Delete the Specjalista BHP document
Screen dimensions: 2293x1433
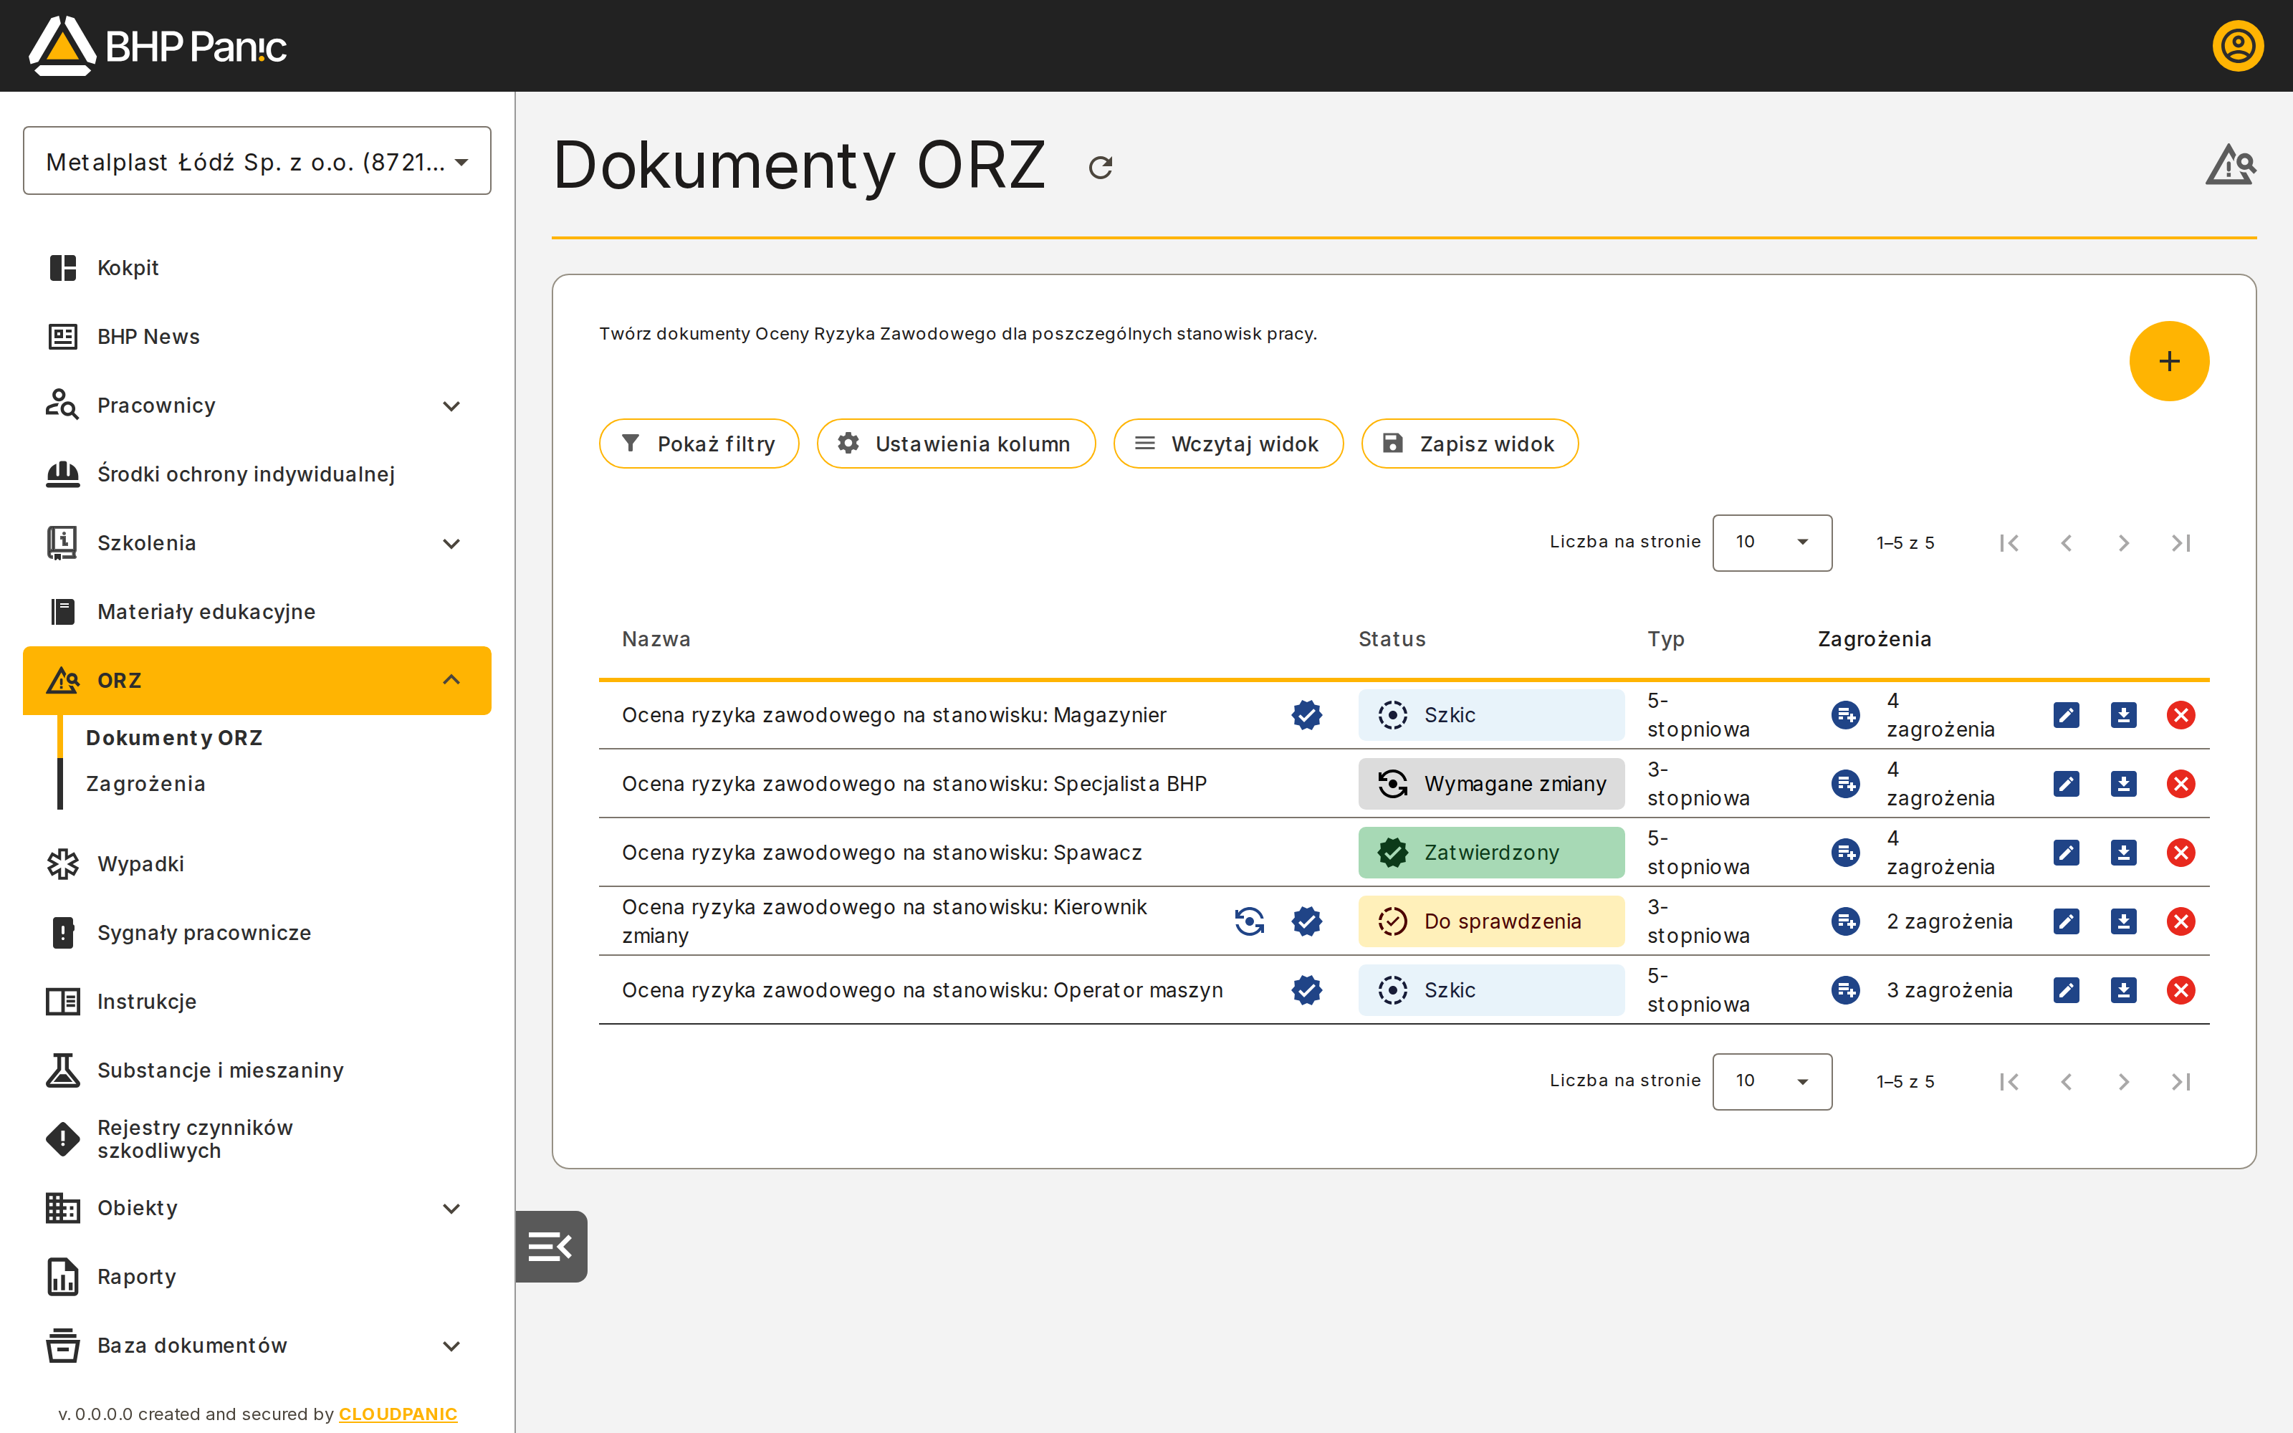[2180, 784]
